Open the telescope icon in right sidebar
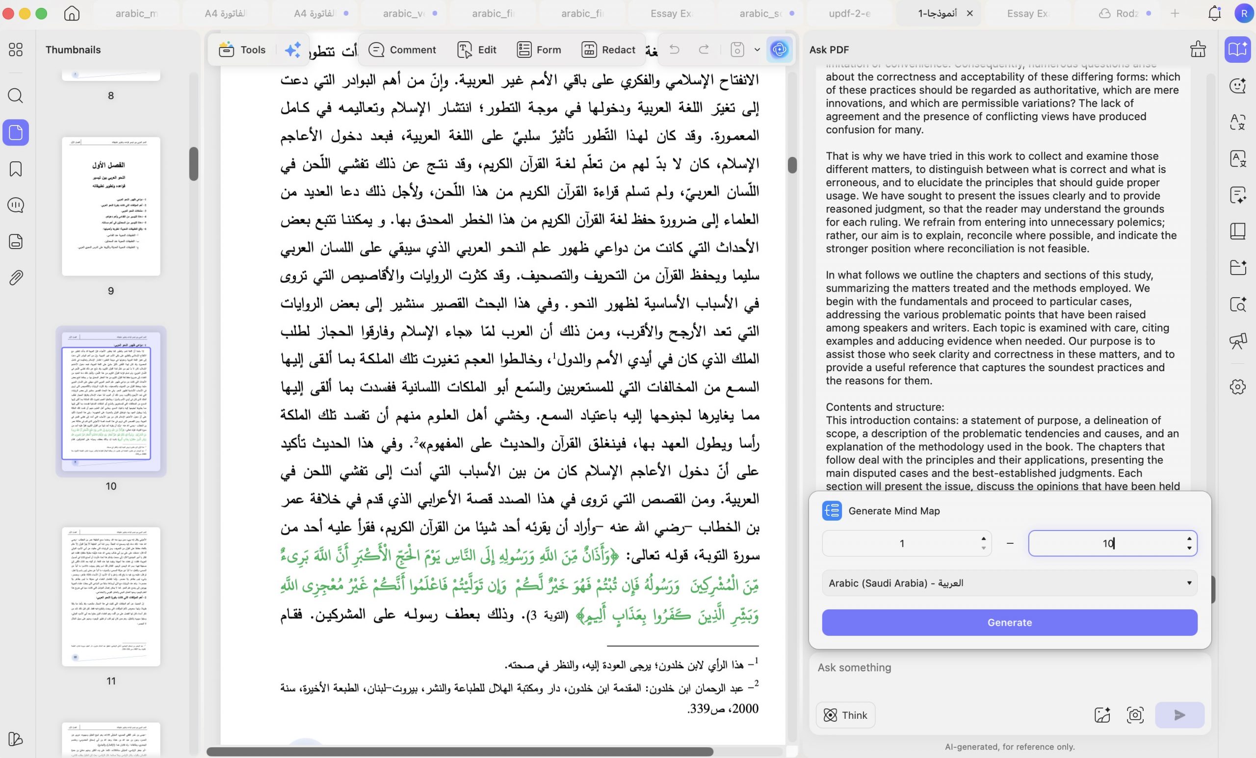Screen dimensions: 1256x758 click(1238, 340)
